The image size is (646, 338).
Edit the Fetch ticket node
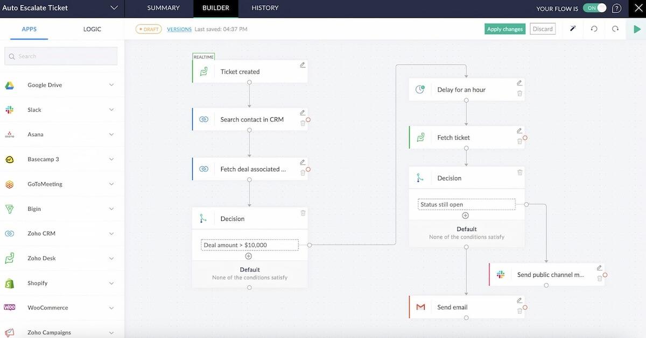[519, 131]
